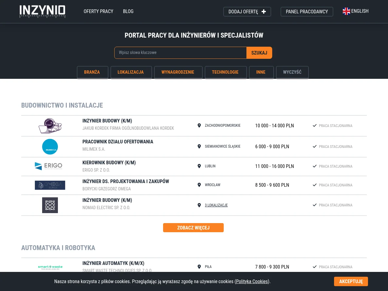Open the Panel pracodawcy button
The height and width of the screenshot is (291, 388).
[307, 12]
